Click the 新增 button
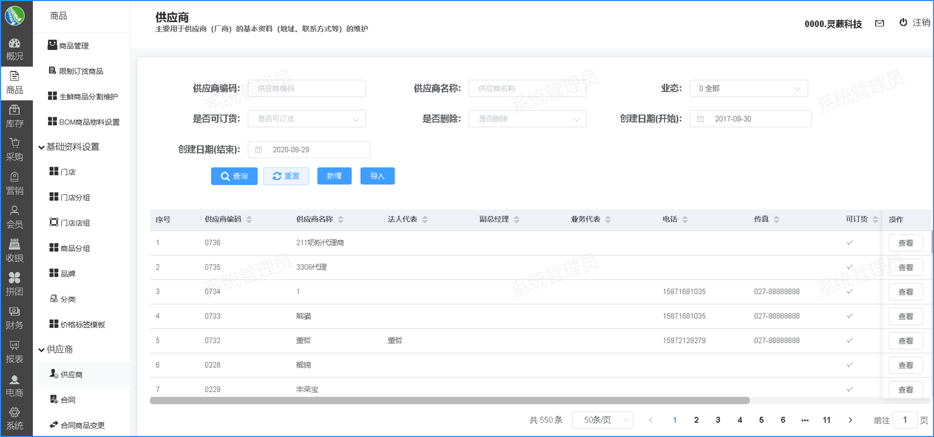Screen dimensions: 934x437 pyautogui.click(x=334, y=176)
